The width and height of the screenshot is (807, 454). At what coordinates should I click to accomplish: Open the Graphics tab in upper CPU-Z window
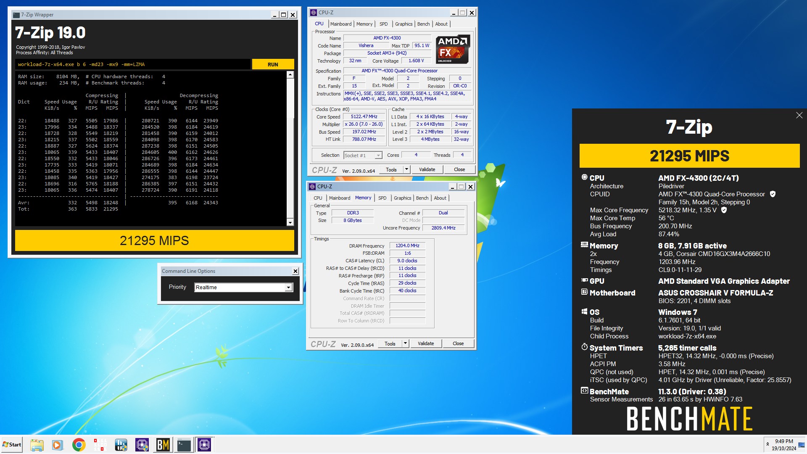(x=404, y=24)
